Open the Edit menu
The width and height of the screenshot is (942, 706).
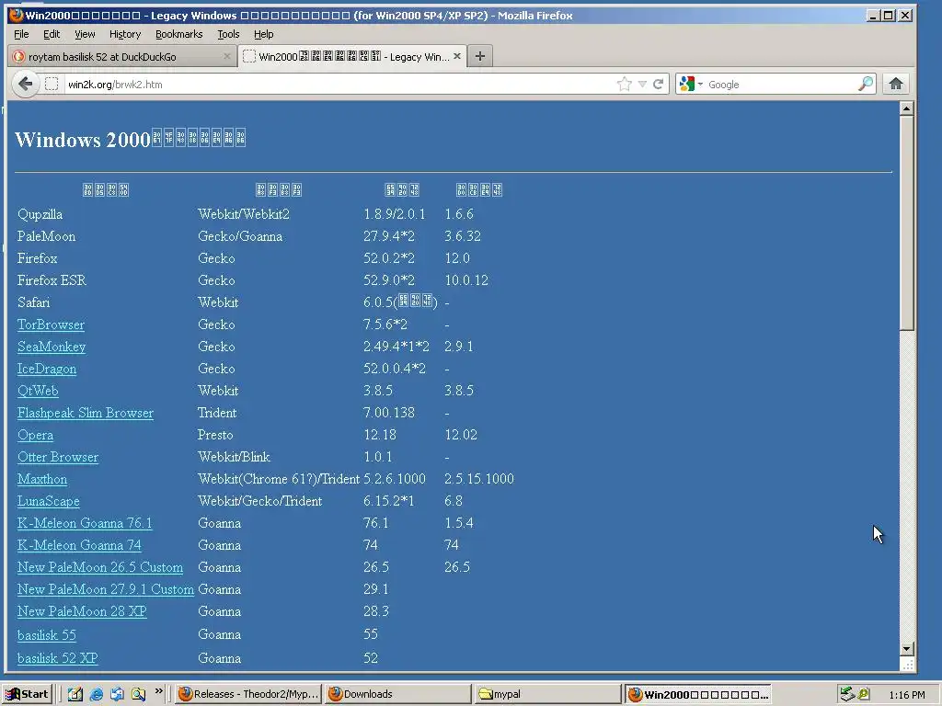tap(52, 34)
